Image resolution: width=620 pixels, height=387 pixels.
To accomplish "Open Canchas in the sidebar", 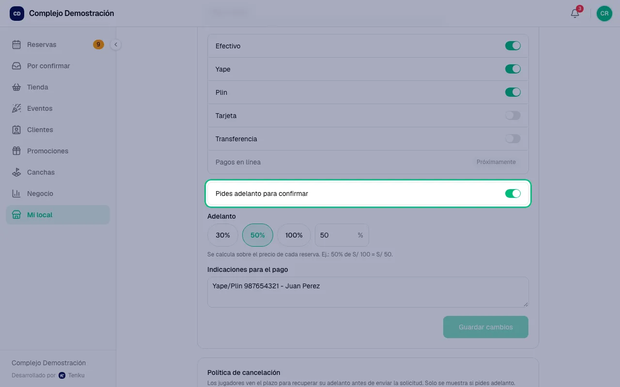I will click(x=58, y=172).
